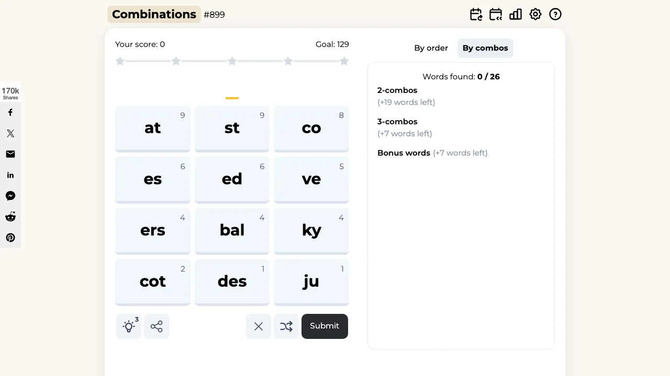This screenshot has height=376, width=670.
Task: Click the "Your score: 0" text
Action: [140, 44]
